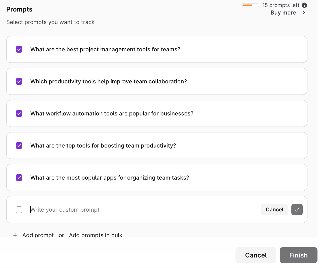Uncheck the best project management tools prompt
Screen dimensions: 322x268
[x=19, y=49]
